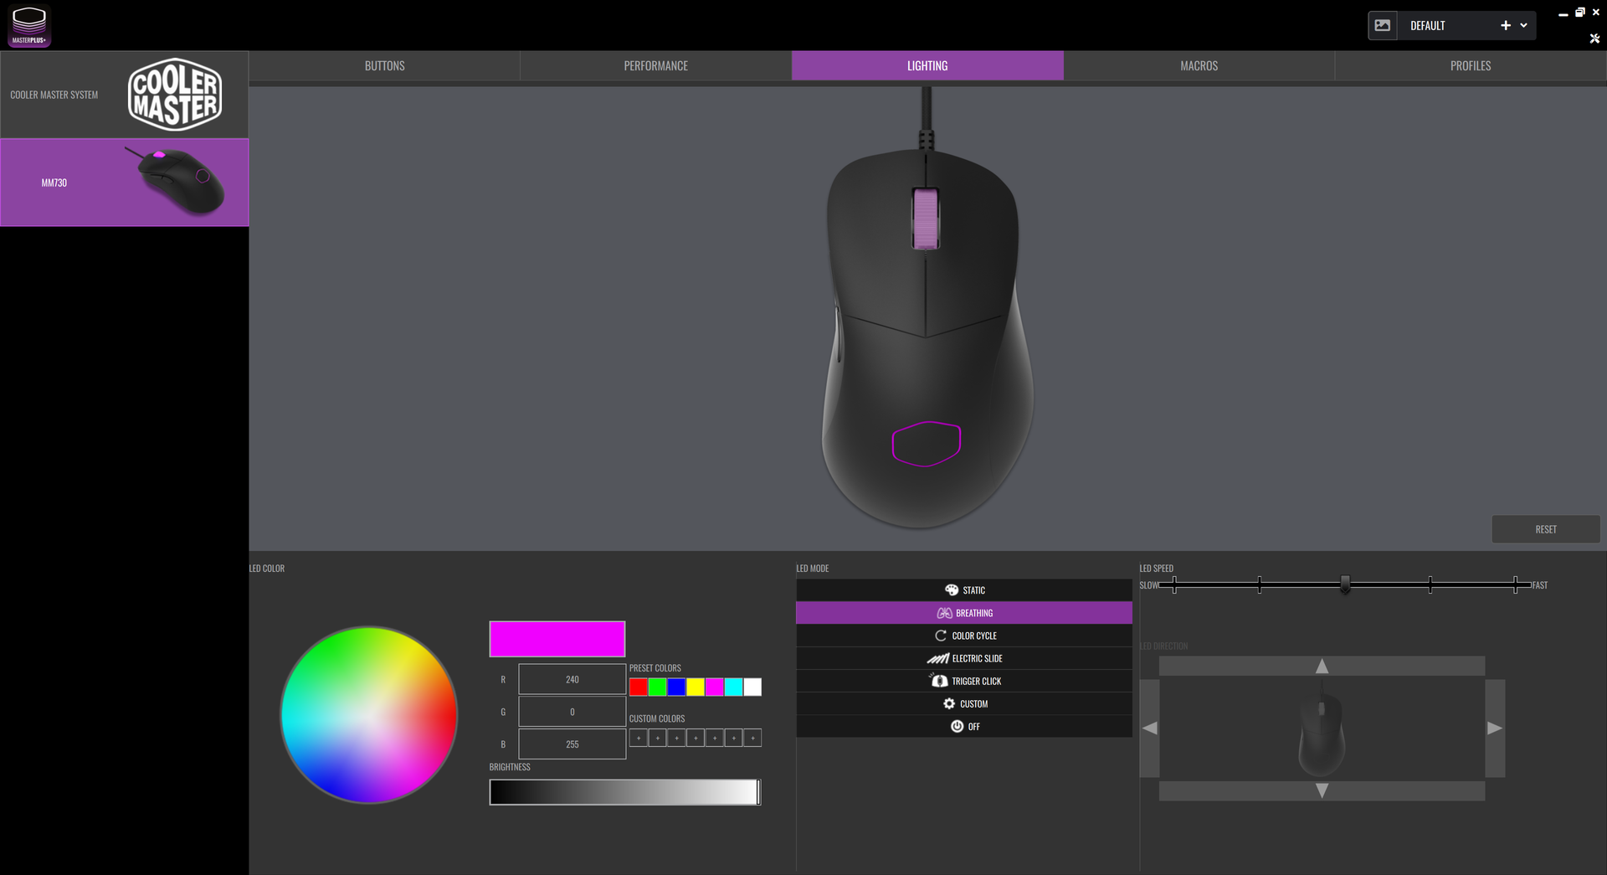Pick the cyan preset color
Image resolution: width=1607 pixels, height=875 pixels.
(734, 687)
